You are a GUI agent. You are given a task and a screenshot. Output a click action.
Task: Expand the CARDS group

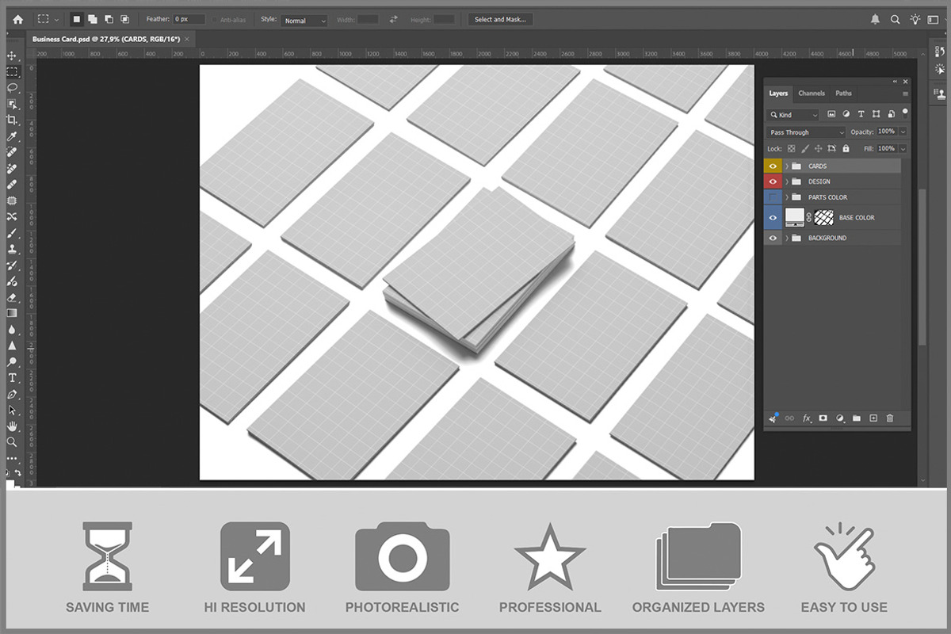pos(787,166)
